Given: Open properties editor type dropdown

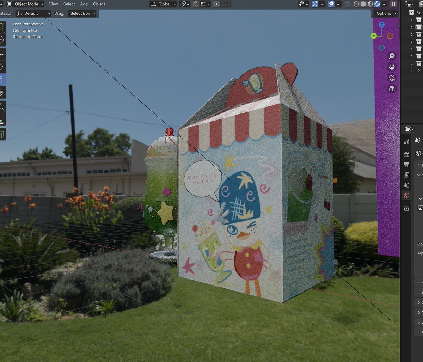Looking at the screenshot, I should [410, 129].
